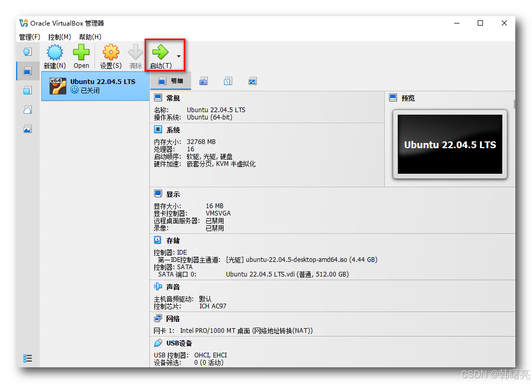The height and width of the screenshot is (384, 532).
Task: Switch to the Activity chart tab
Action: click(x=253, y=81)
